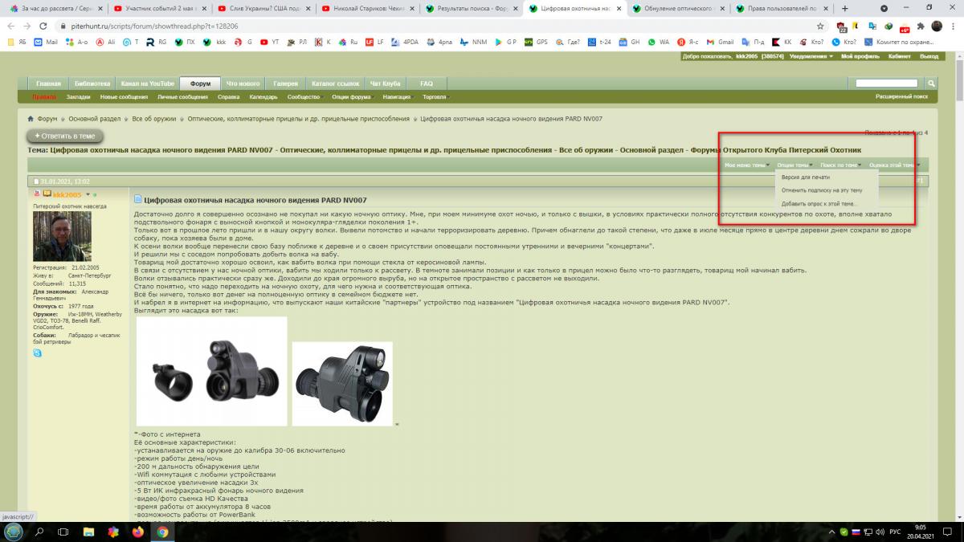Click the post icon beside the post title

point(137,199)
